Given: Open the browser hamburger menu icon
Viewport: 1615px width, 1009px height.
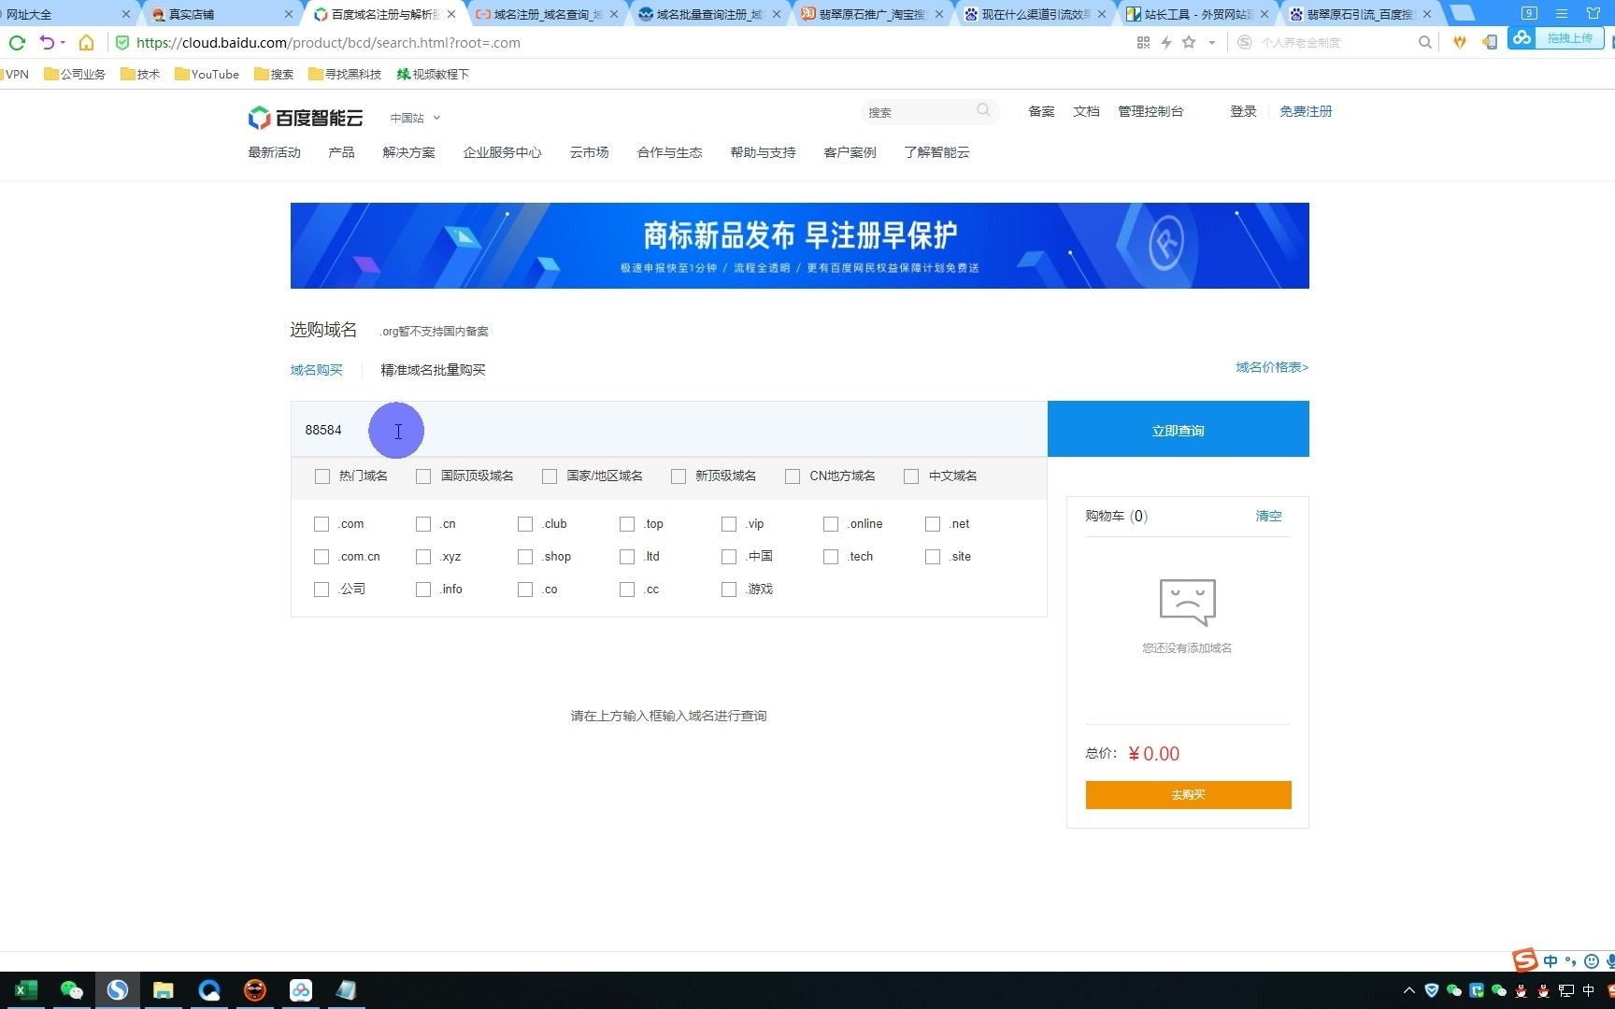Looking at the screenshot, I should (x=1561, y=13).
